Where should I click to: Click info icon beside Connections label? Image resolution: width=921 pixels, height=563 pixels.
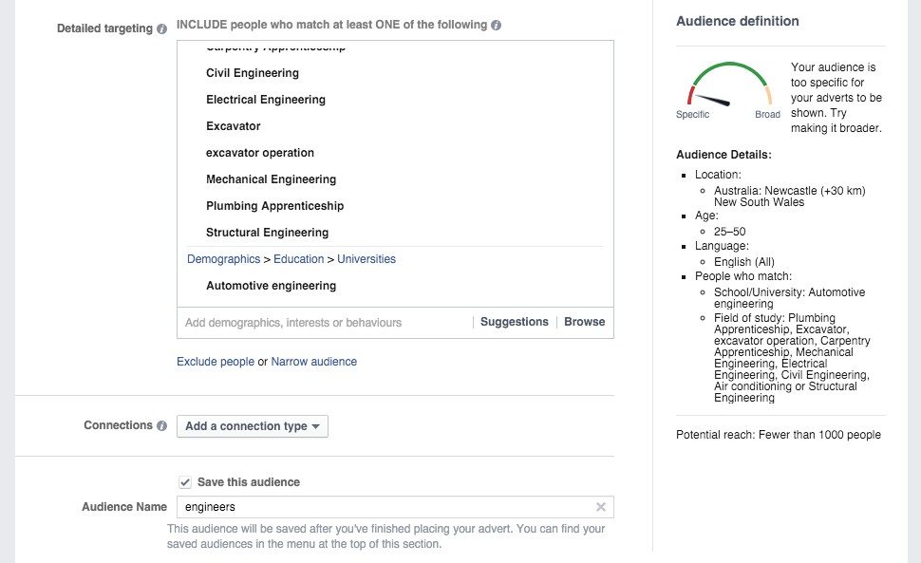[x=161, y=426]
